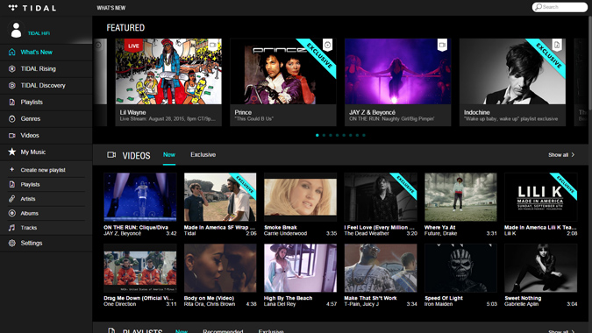The width and height of the screenshot is (592, 333).
Task: Open Tracks under My Music
Action: pyautogui.click(x=29, y=228)
